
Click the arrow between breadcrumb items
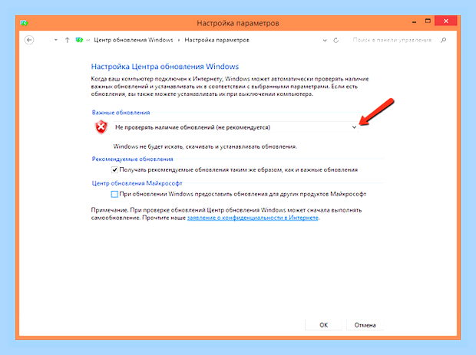(x=179, y=40)
